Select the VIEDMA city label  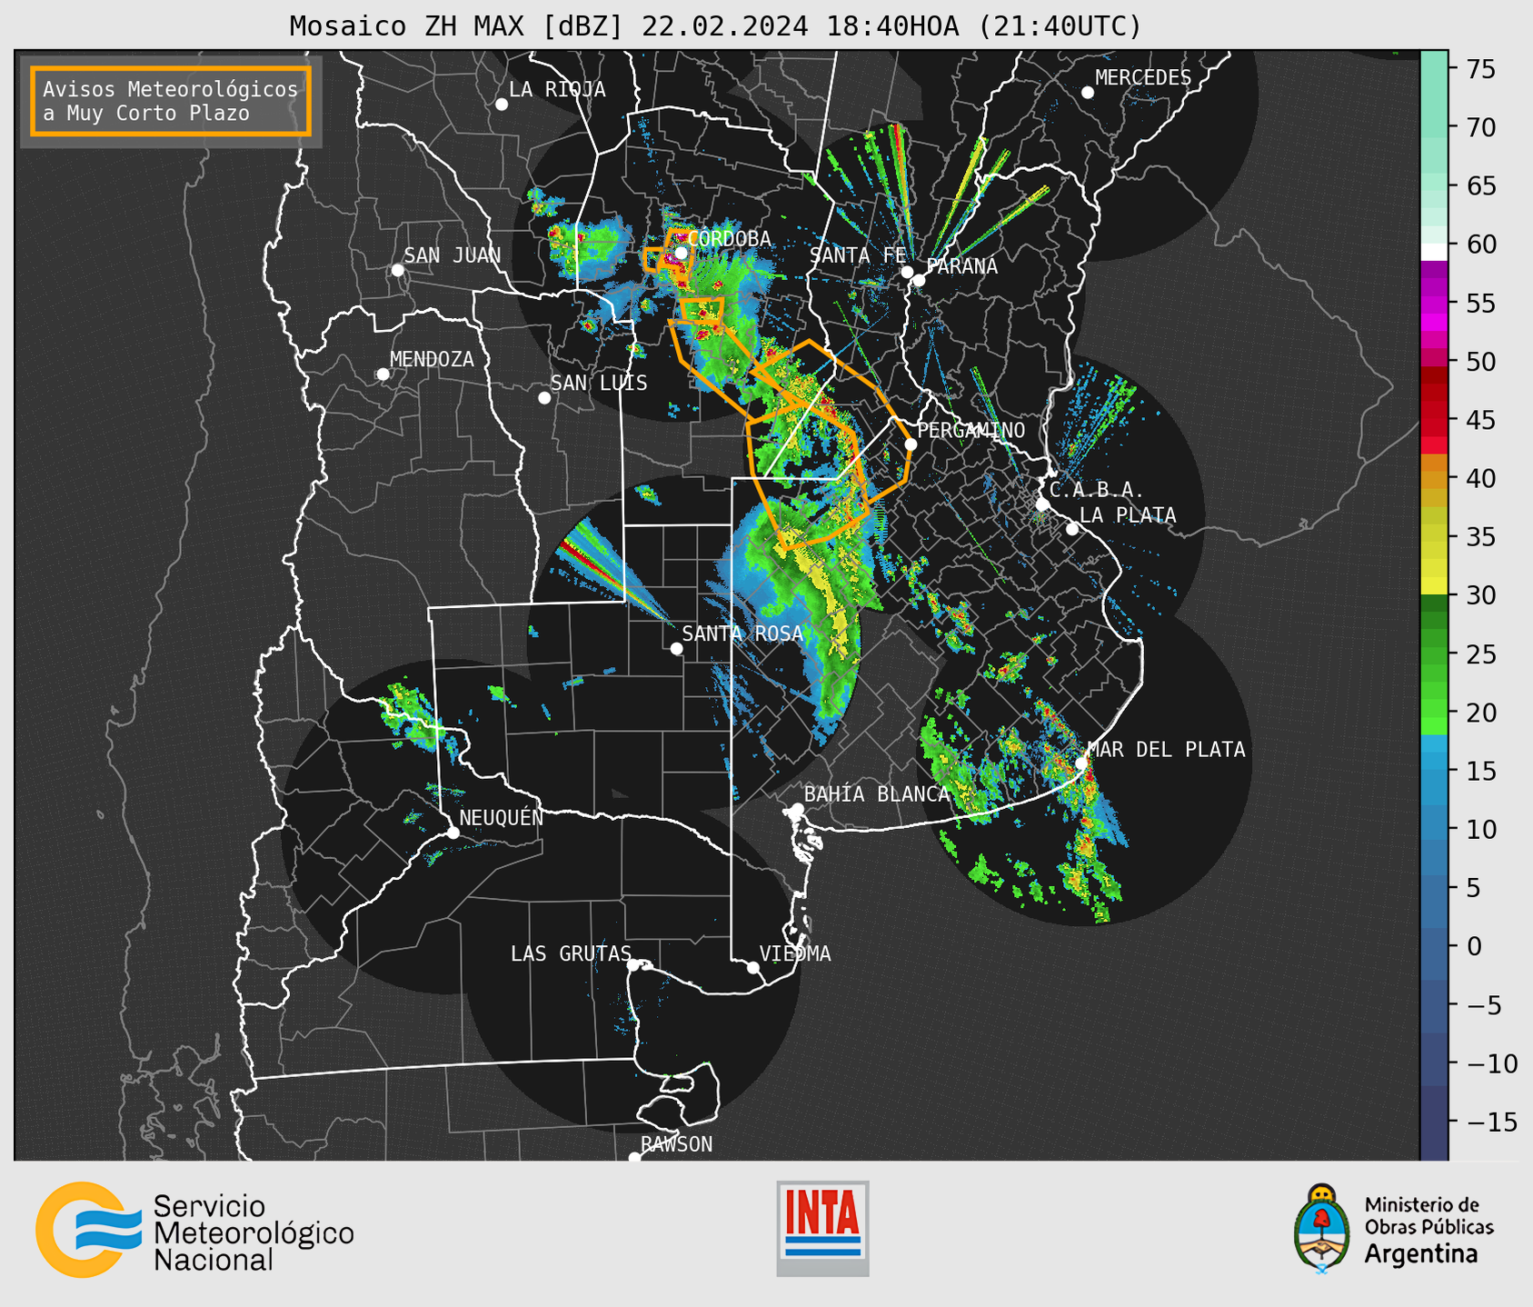tap(795, 953)
